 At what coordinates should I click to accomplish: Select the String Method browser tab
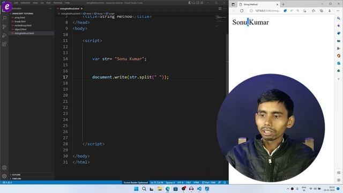[x=258, y=4]
